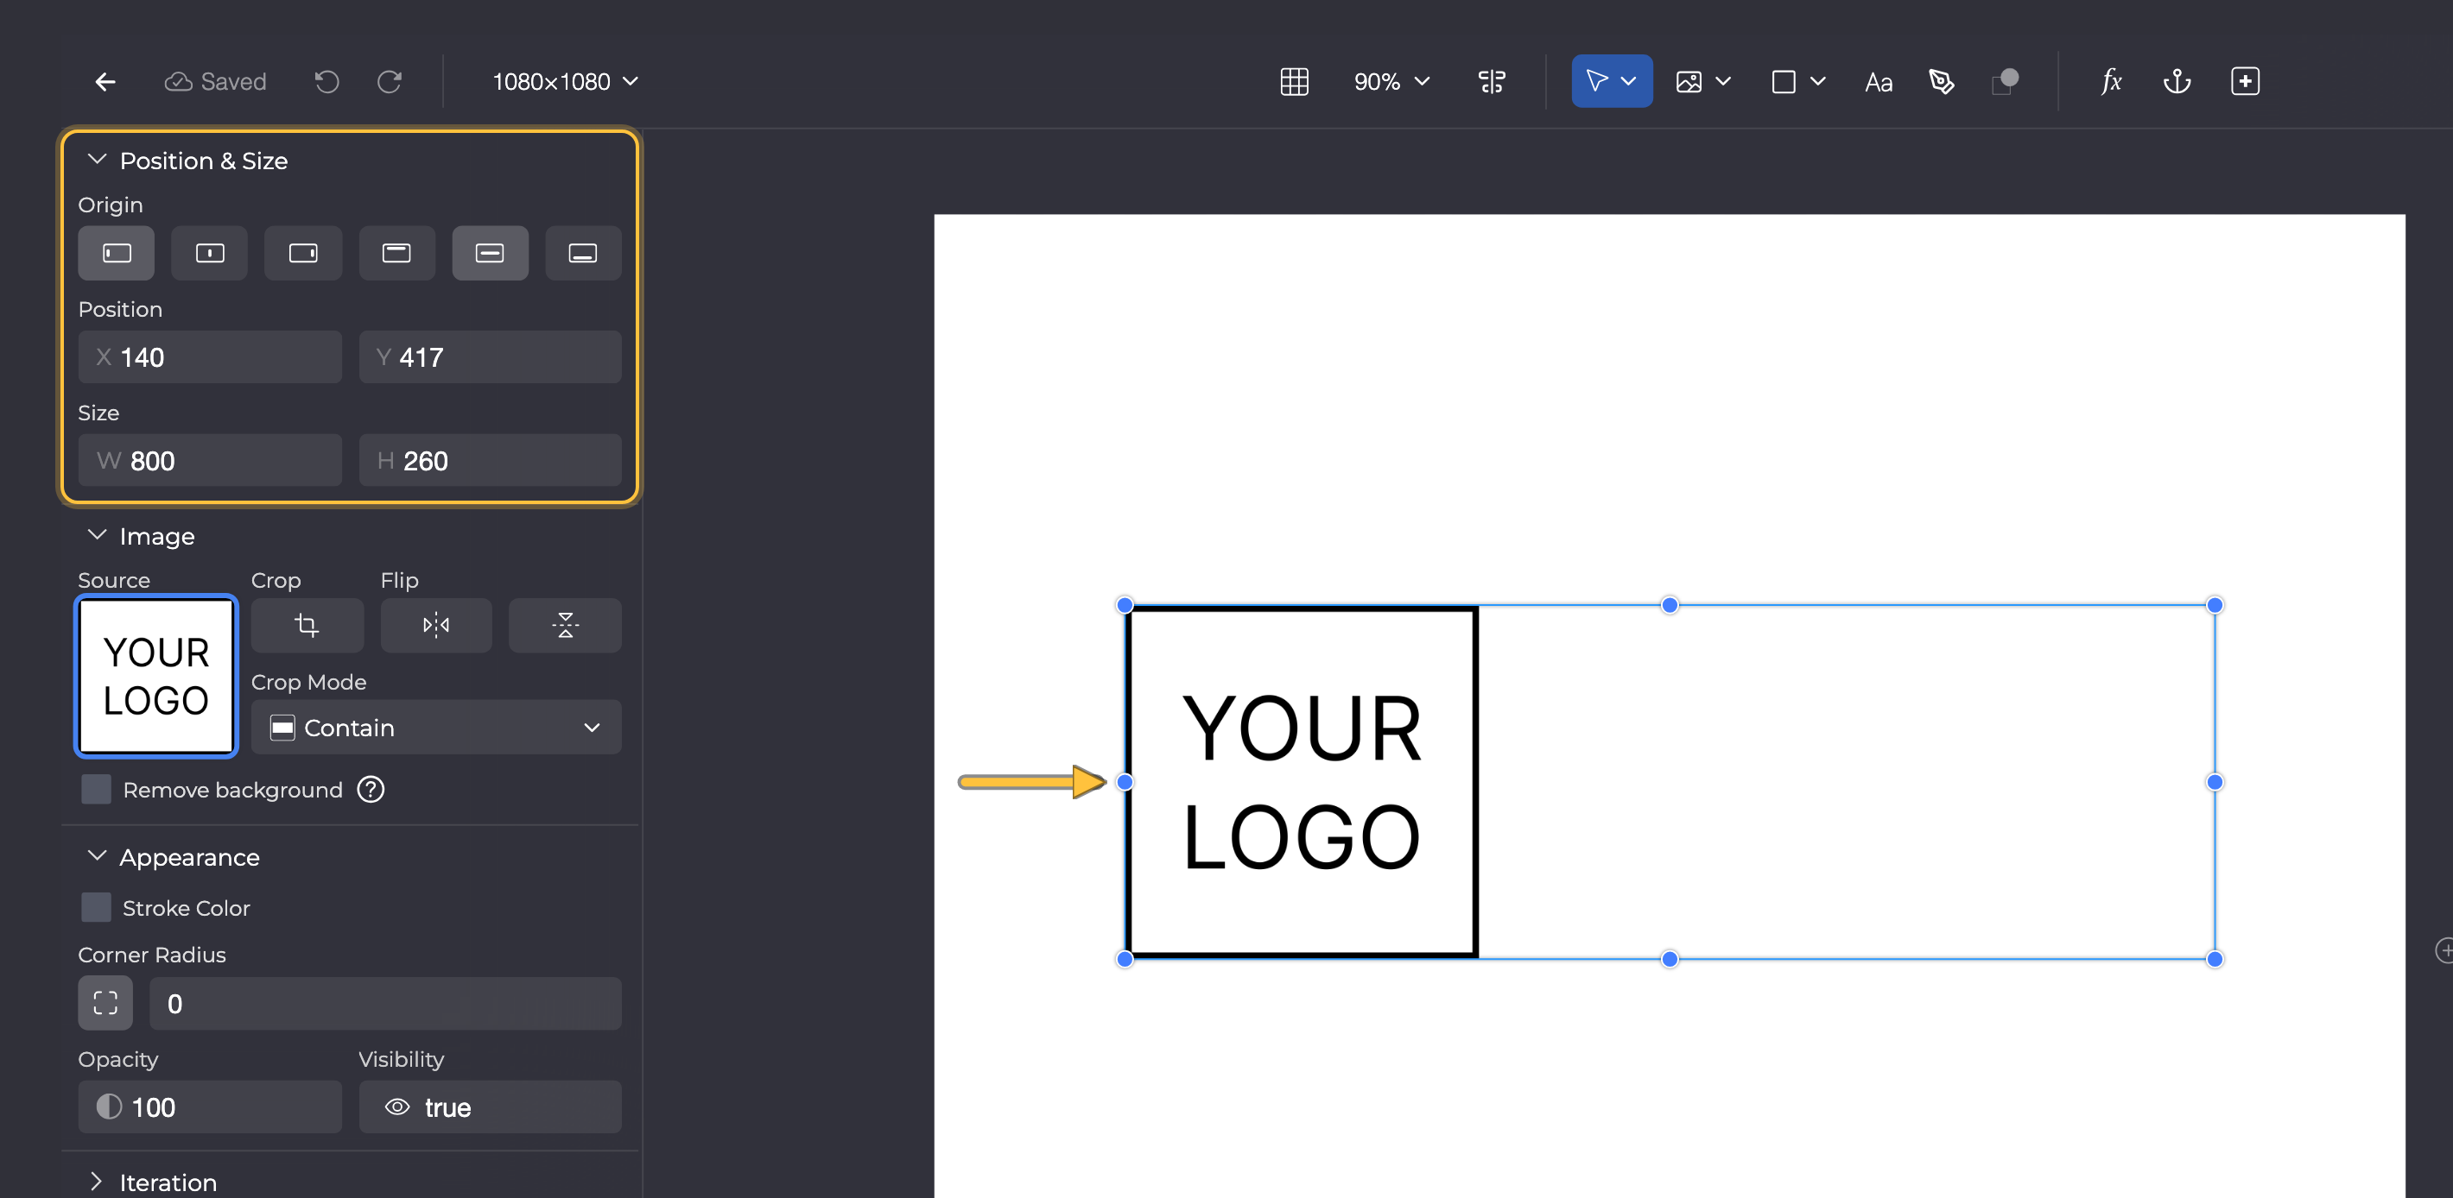Expand the Iteration section
This screenshot has height=1198, width=2453.
coord(96,1182)
